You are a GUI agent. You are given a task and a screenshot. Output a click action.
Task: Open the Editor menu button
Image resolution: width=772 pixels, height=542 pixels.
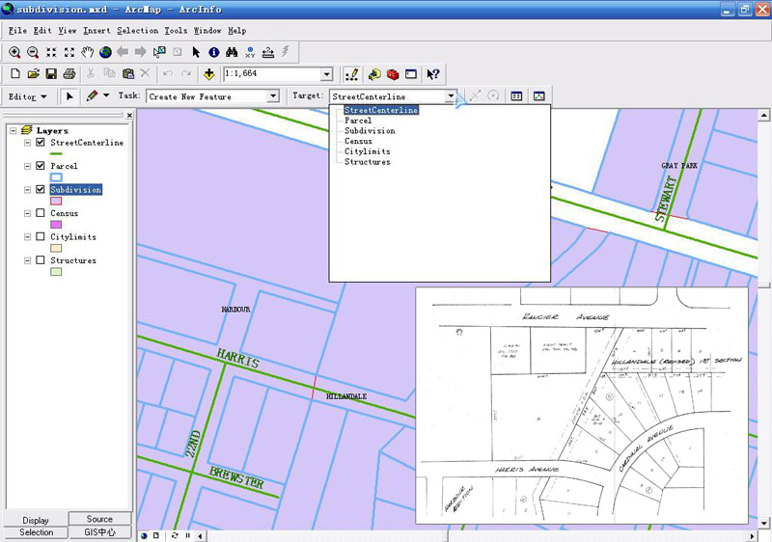click(27, 96)
